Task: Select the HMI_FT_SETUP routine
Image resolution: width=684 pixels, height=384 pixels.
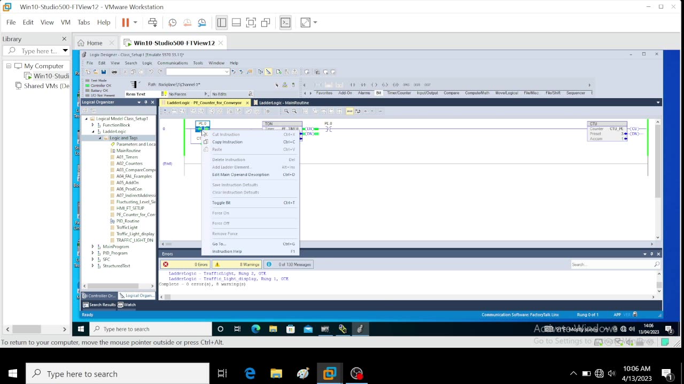Action: [x=130, y=208]
